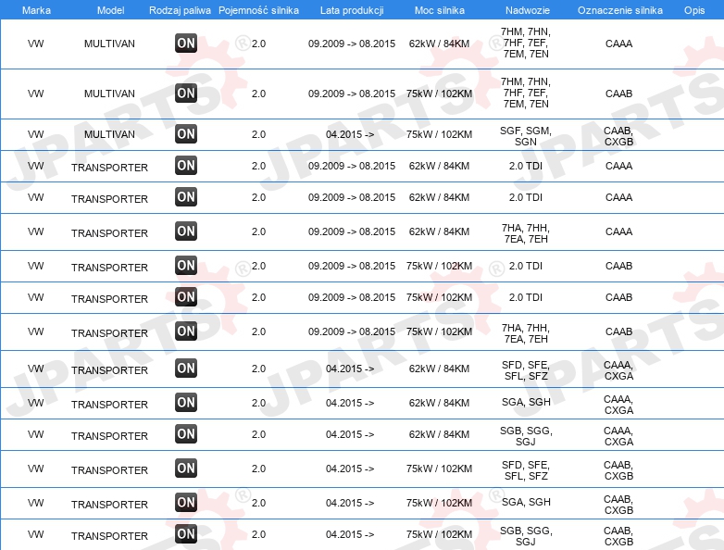
Task: Click '75kW / 102KM' in SGA, SGH row
Action: 439,503
